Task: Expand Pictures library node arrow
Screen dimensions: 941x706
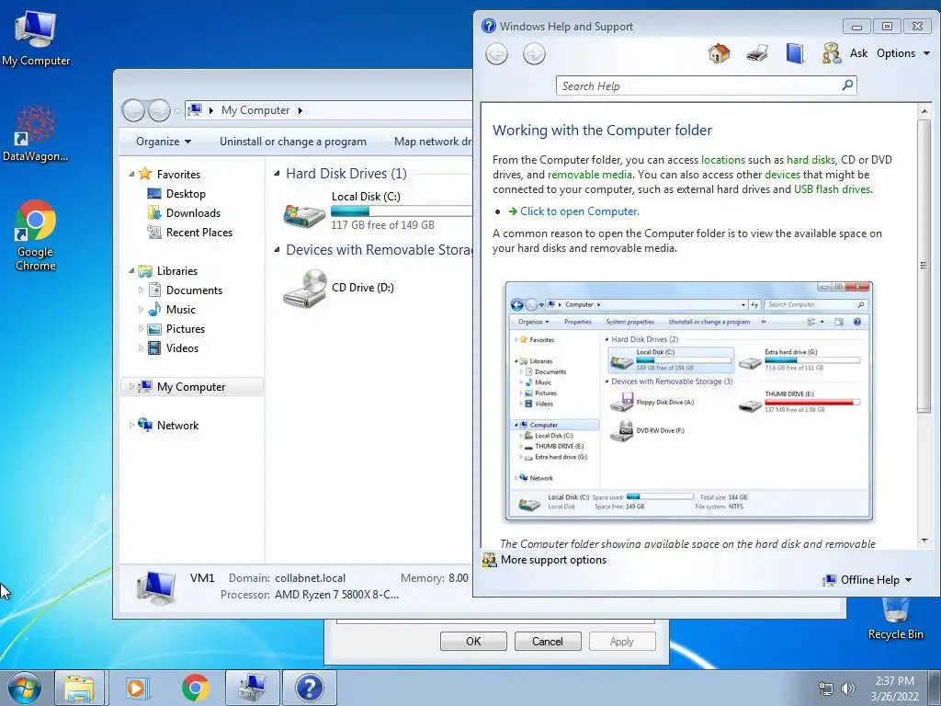Action: coord(141,329)
